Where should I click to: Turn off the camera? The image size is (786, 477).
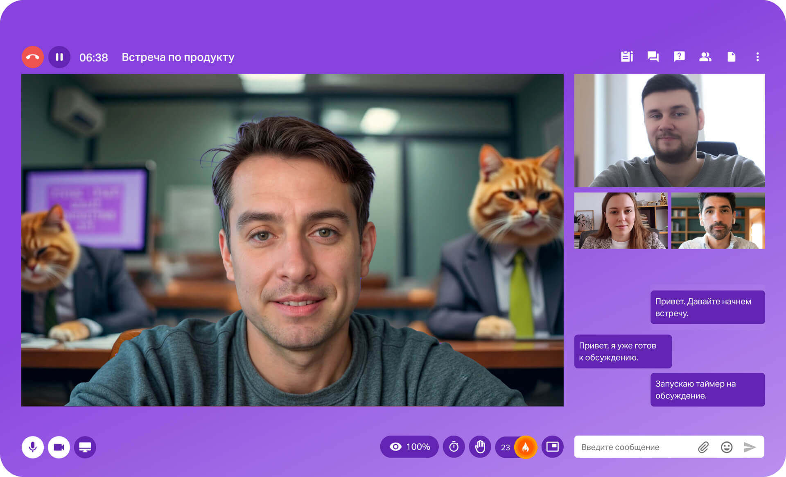pos(59,447)
